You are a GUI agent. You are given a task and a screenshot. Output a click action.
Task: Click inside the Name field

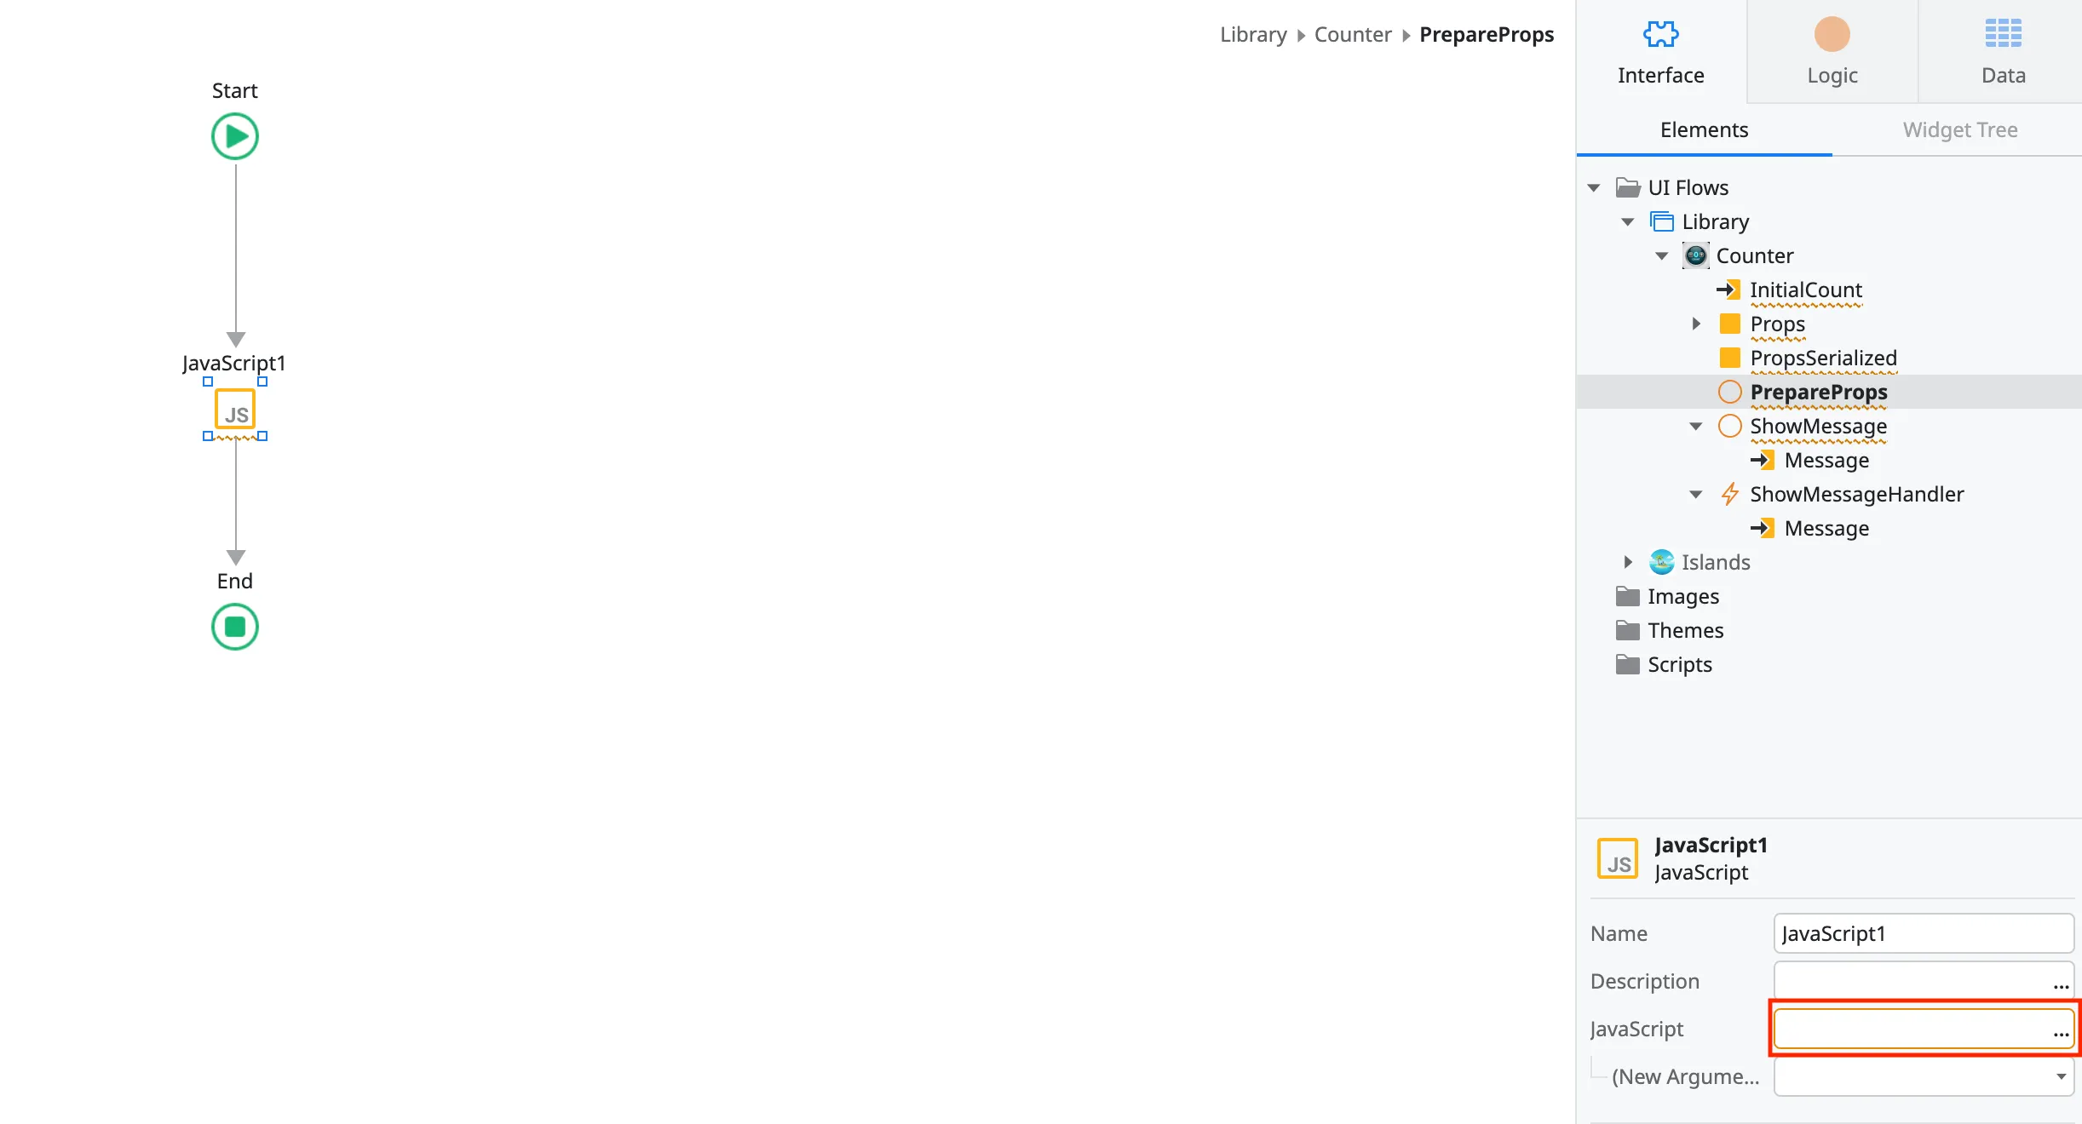1923,933
